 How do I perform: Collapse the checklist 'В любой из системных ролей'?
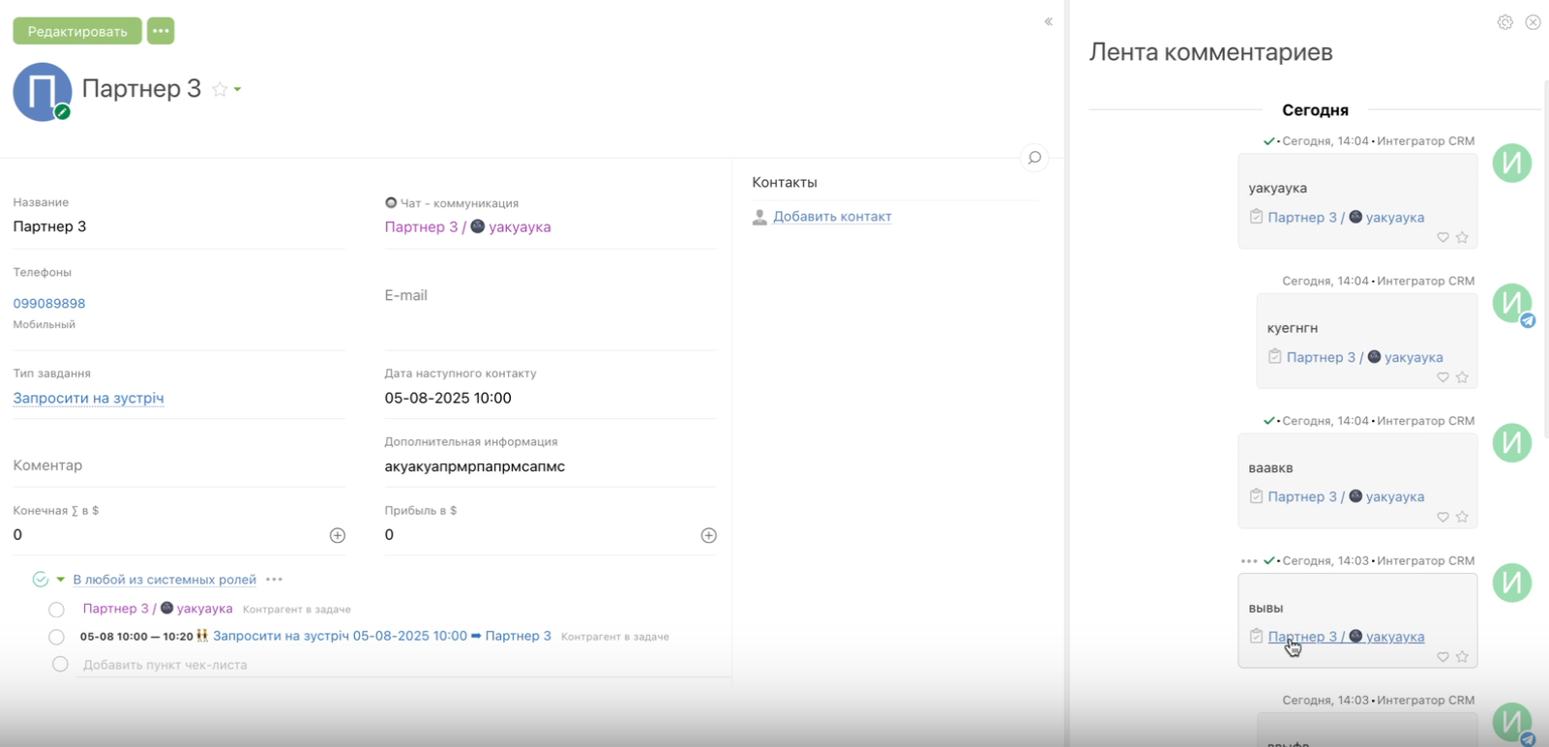(x=60, y=580)
